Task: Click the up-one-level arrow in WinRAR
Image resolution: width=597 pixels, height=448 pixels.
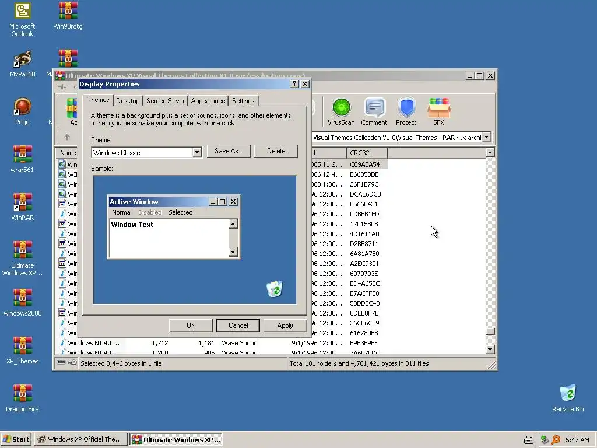Action: pyautogui.click(x=67, y=137)
